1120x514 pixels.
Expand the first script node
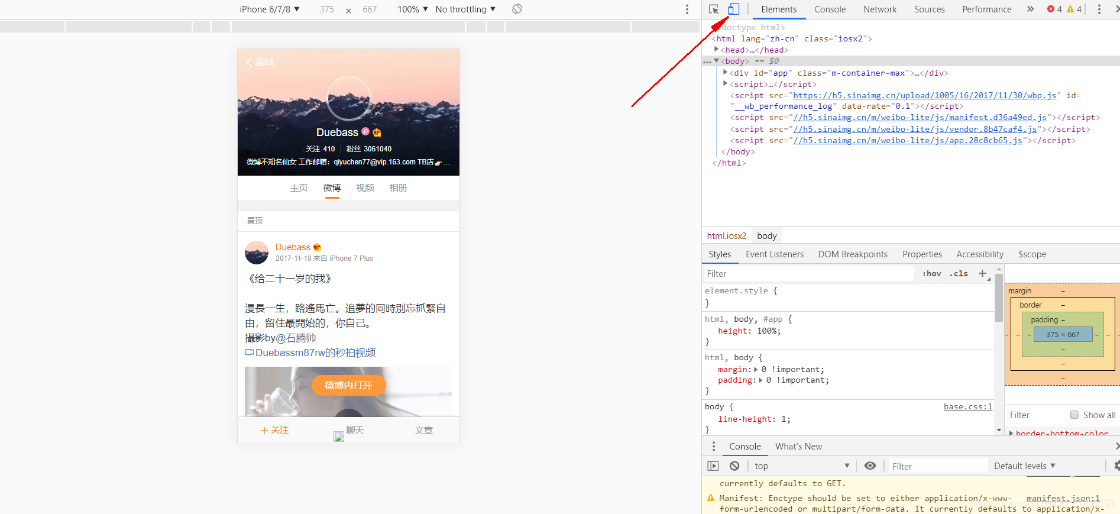726,83
